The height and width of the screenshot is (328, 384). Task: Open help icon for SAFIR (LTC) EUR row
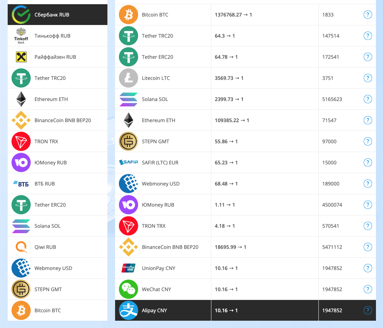(368, 162)
